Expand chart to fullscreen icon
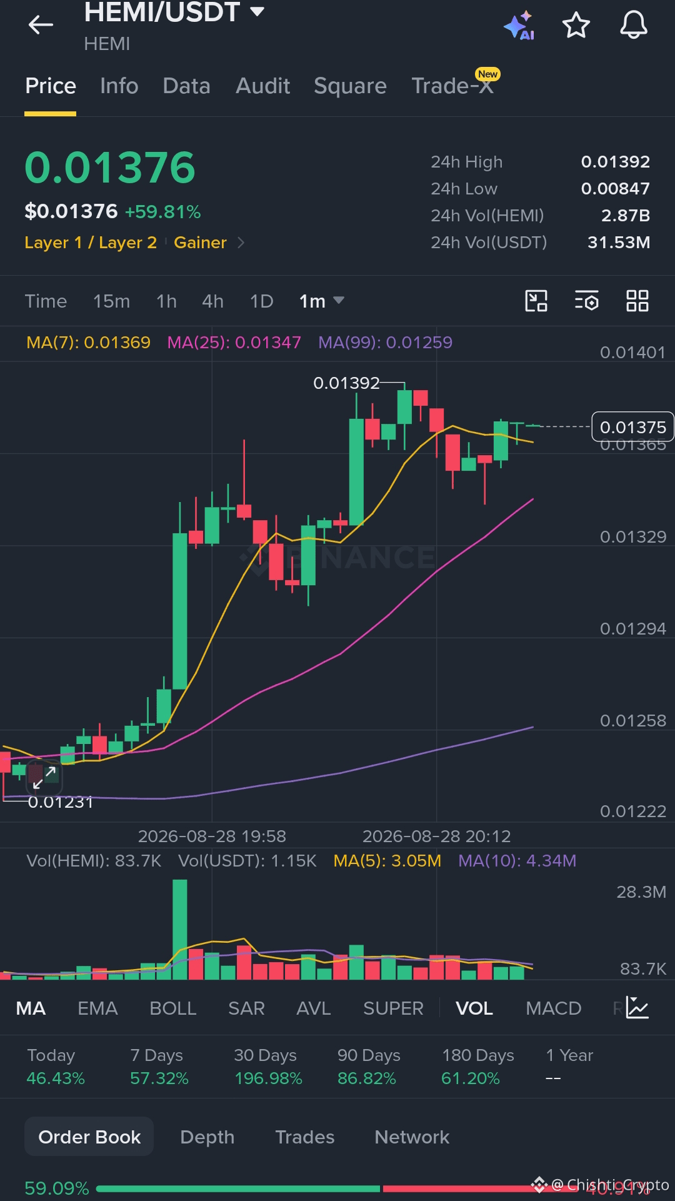 pyautogui.click(x=44, y=777)
